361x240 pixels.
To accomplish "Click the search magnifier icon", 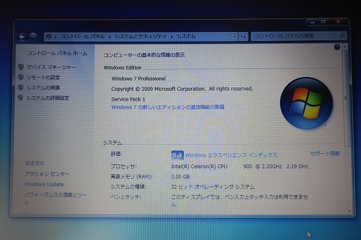I will pyautogui.click(x=342, y=36).
